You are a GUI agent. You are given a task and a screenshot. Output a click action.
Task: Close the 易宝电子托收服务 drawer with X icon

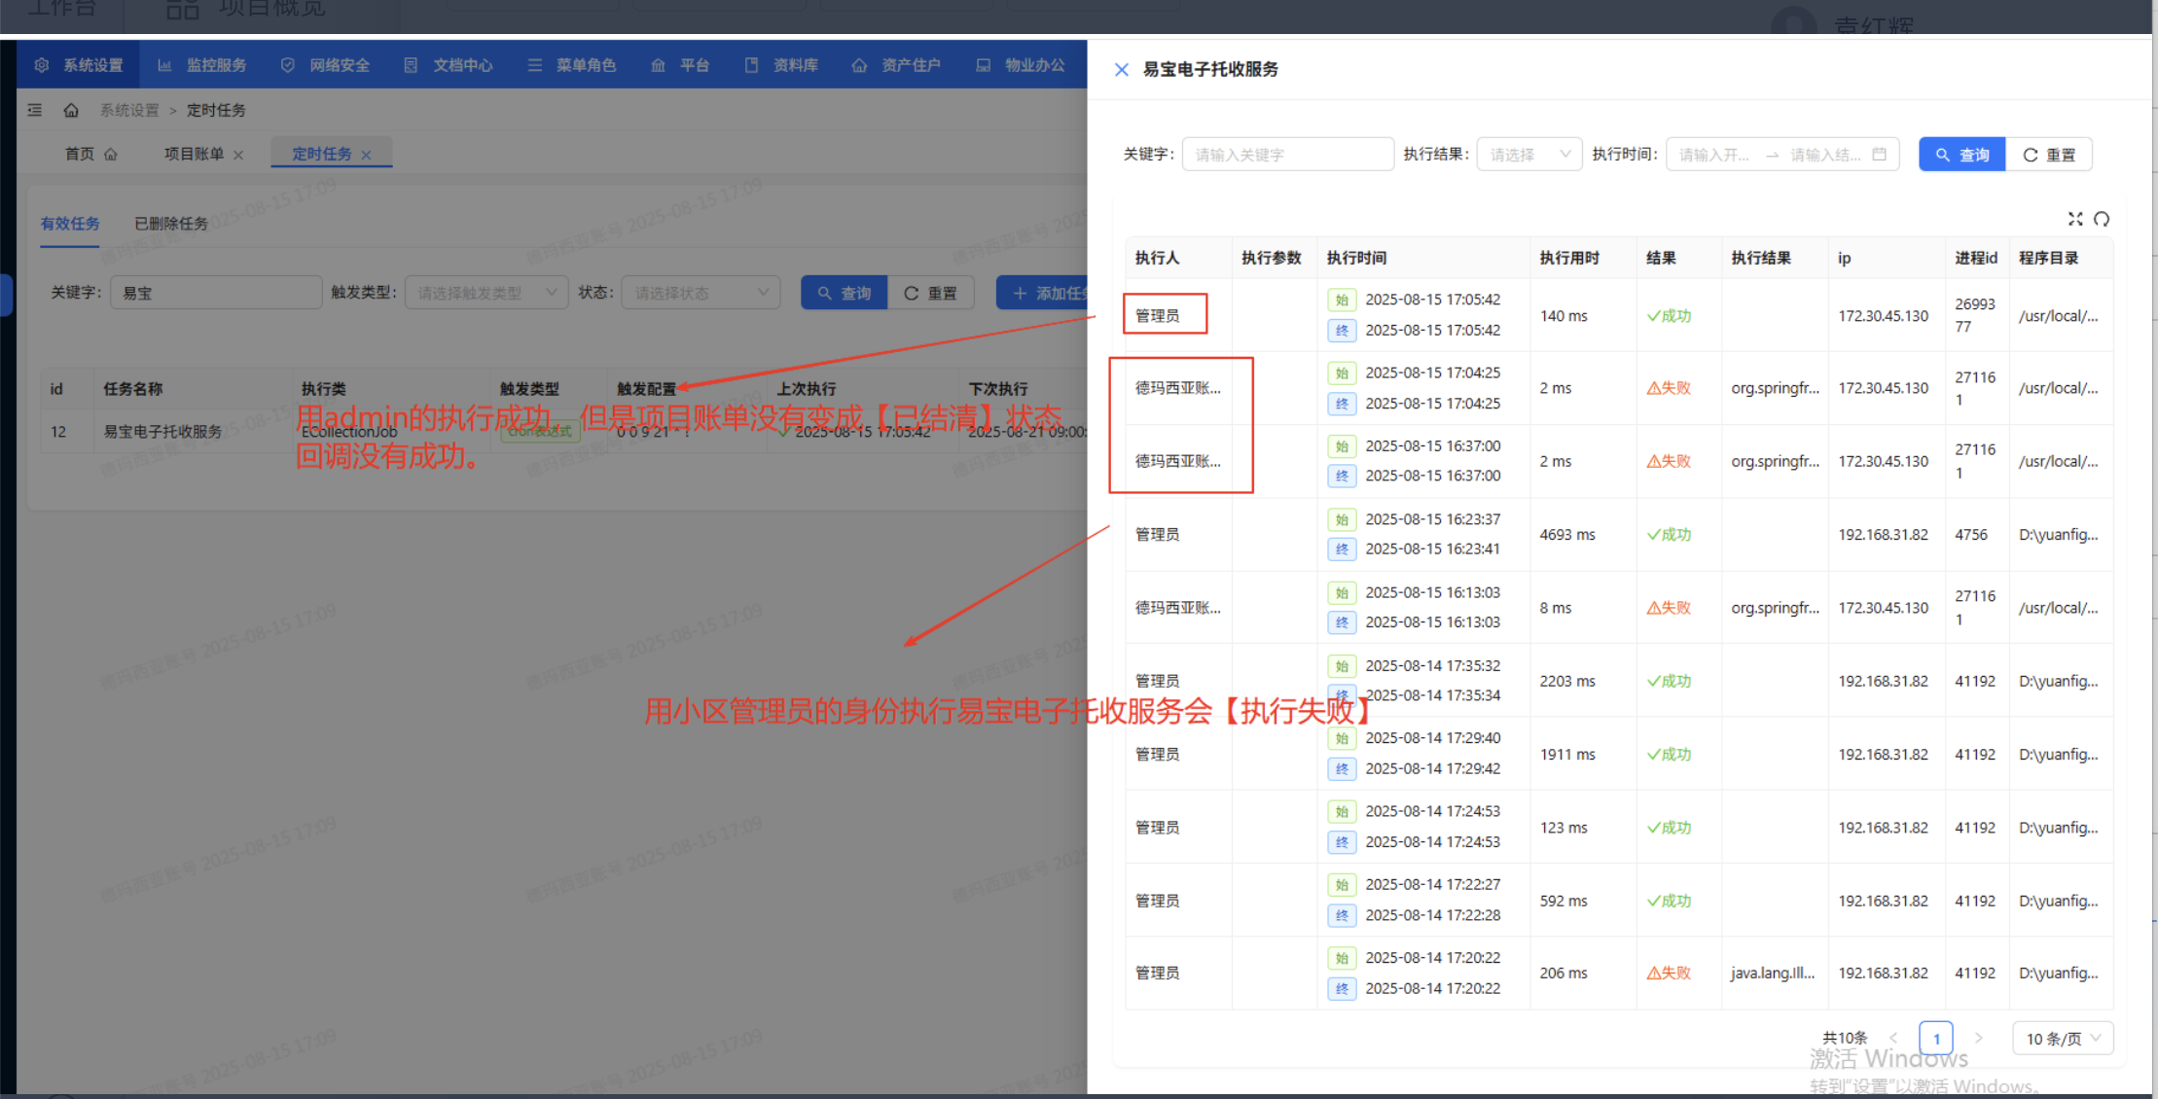coord(1121,69)
